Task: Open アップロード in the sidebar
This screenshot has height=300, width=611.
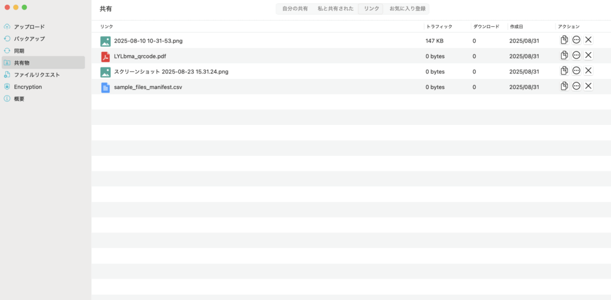Action: click(29, 27)
